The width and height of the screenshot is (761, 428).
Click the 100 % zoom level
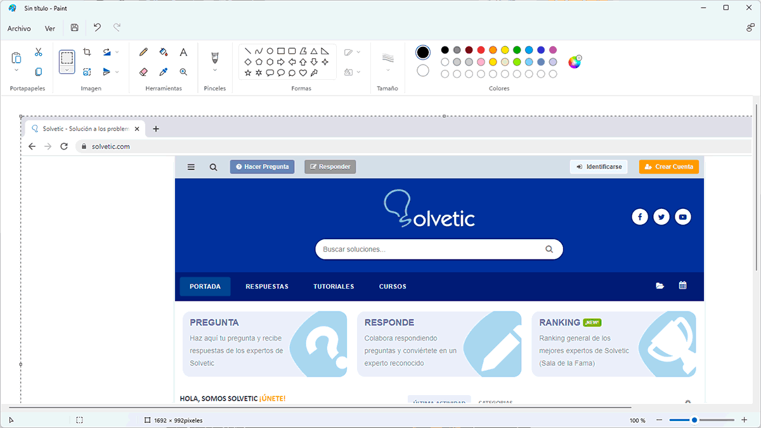pos(637,420)
